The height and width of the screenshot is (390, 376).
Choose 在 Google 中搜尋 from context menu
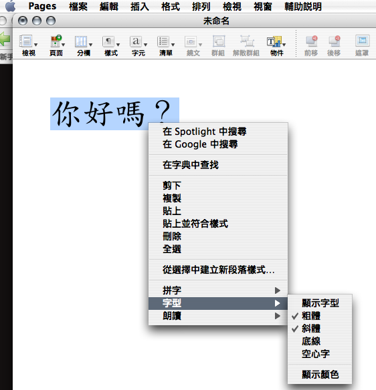coord(218,144)
